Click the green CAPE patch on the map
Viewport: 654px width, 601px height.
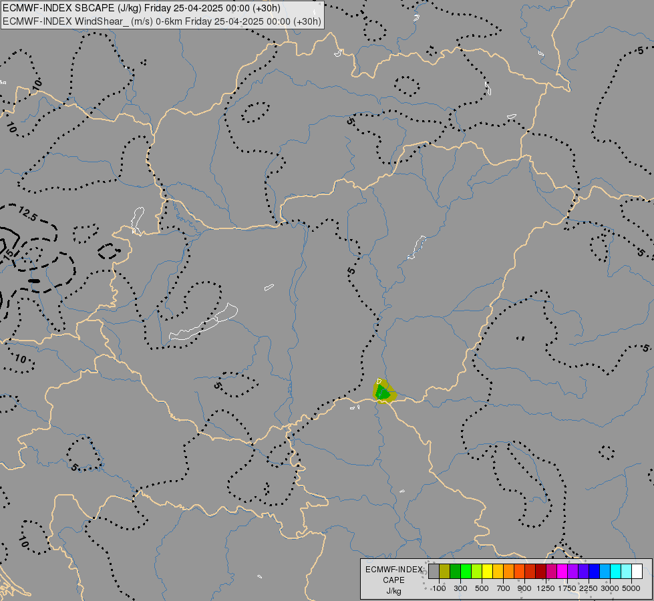click(383, 393)
